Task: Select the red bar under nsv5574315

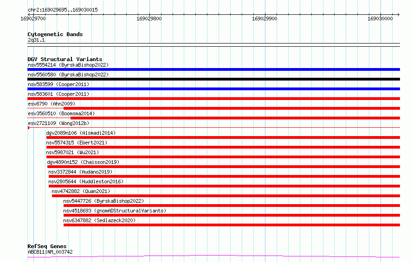Action: coord(223,147)
